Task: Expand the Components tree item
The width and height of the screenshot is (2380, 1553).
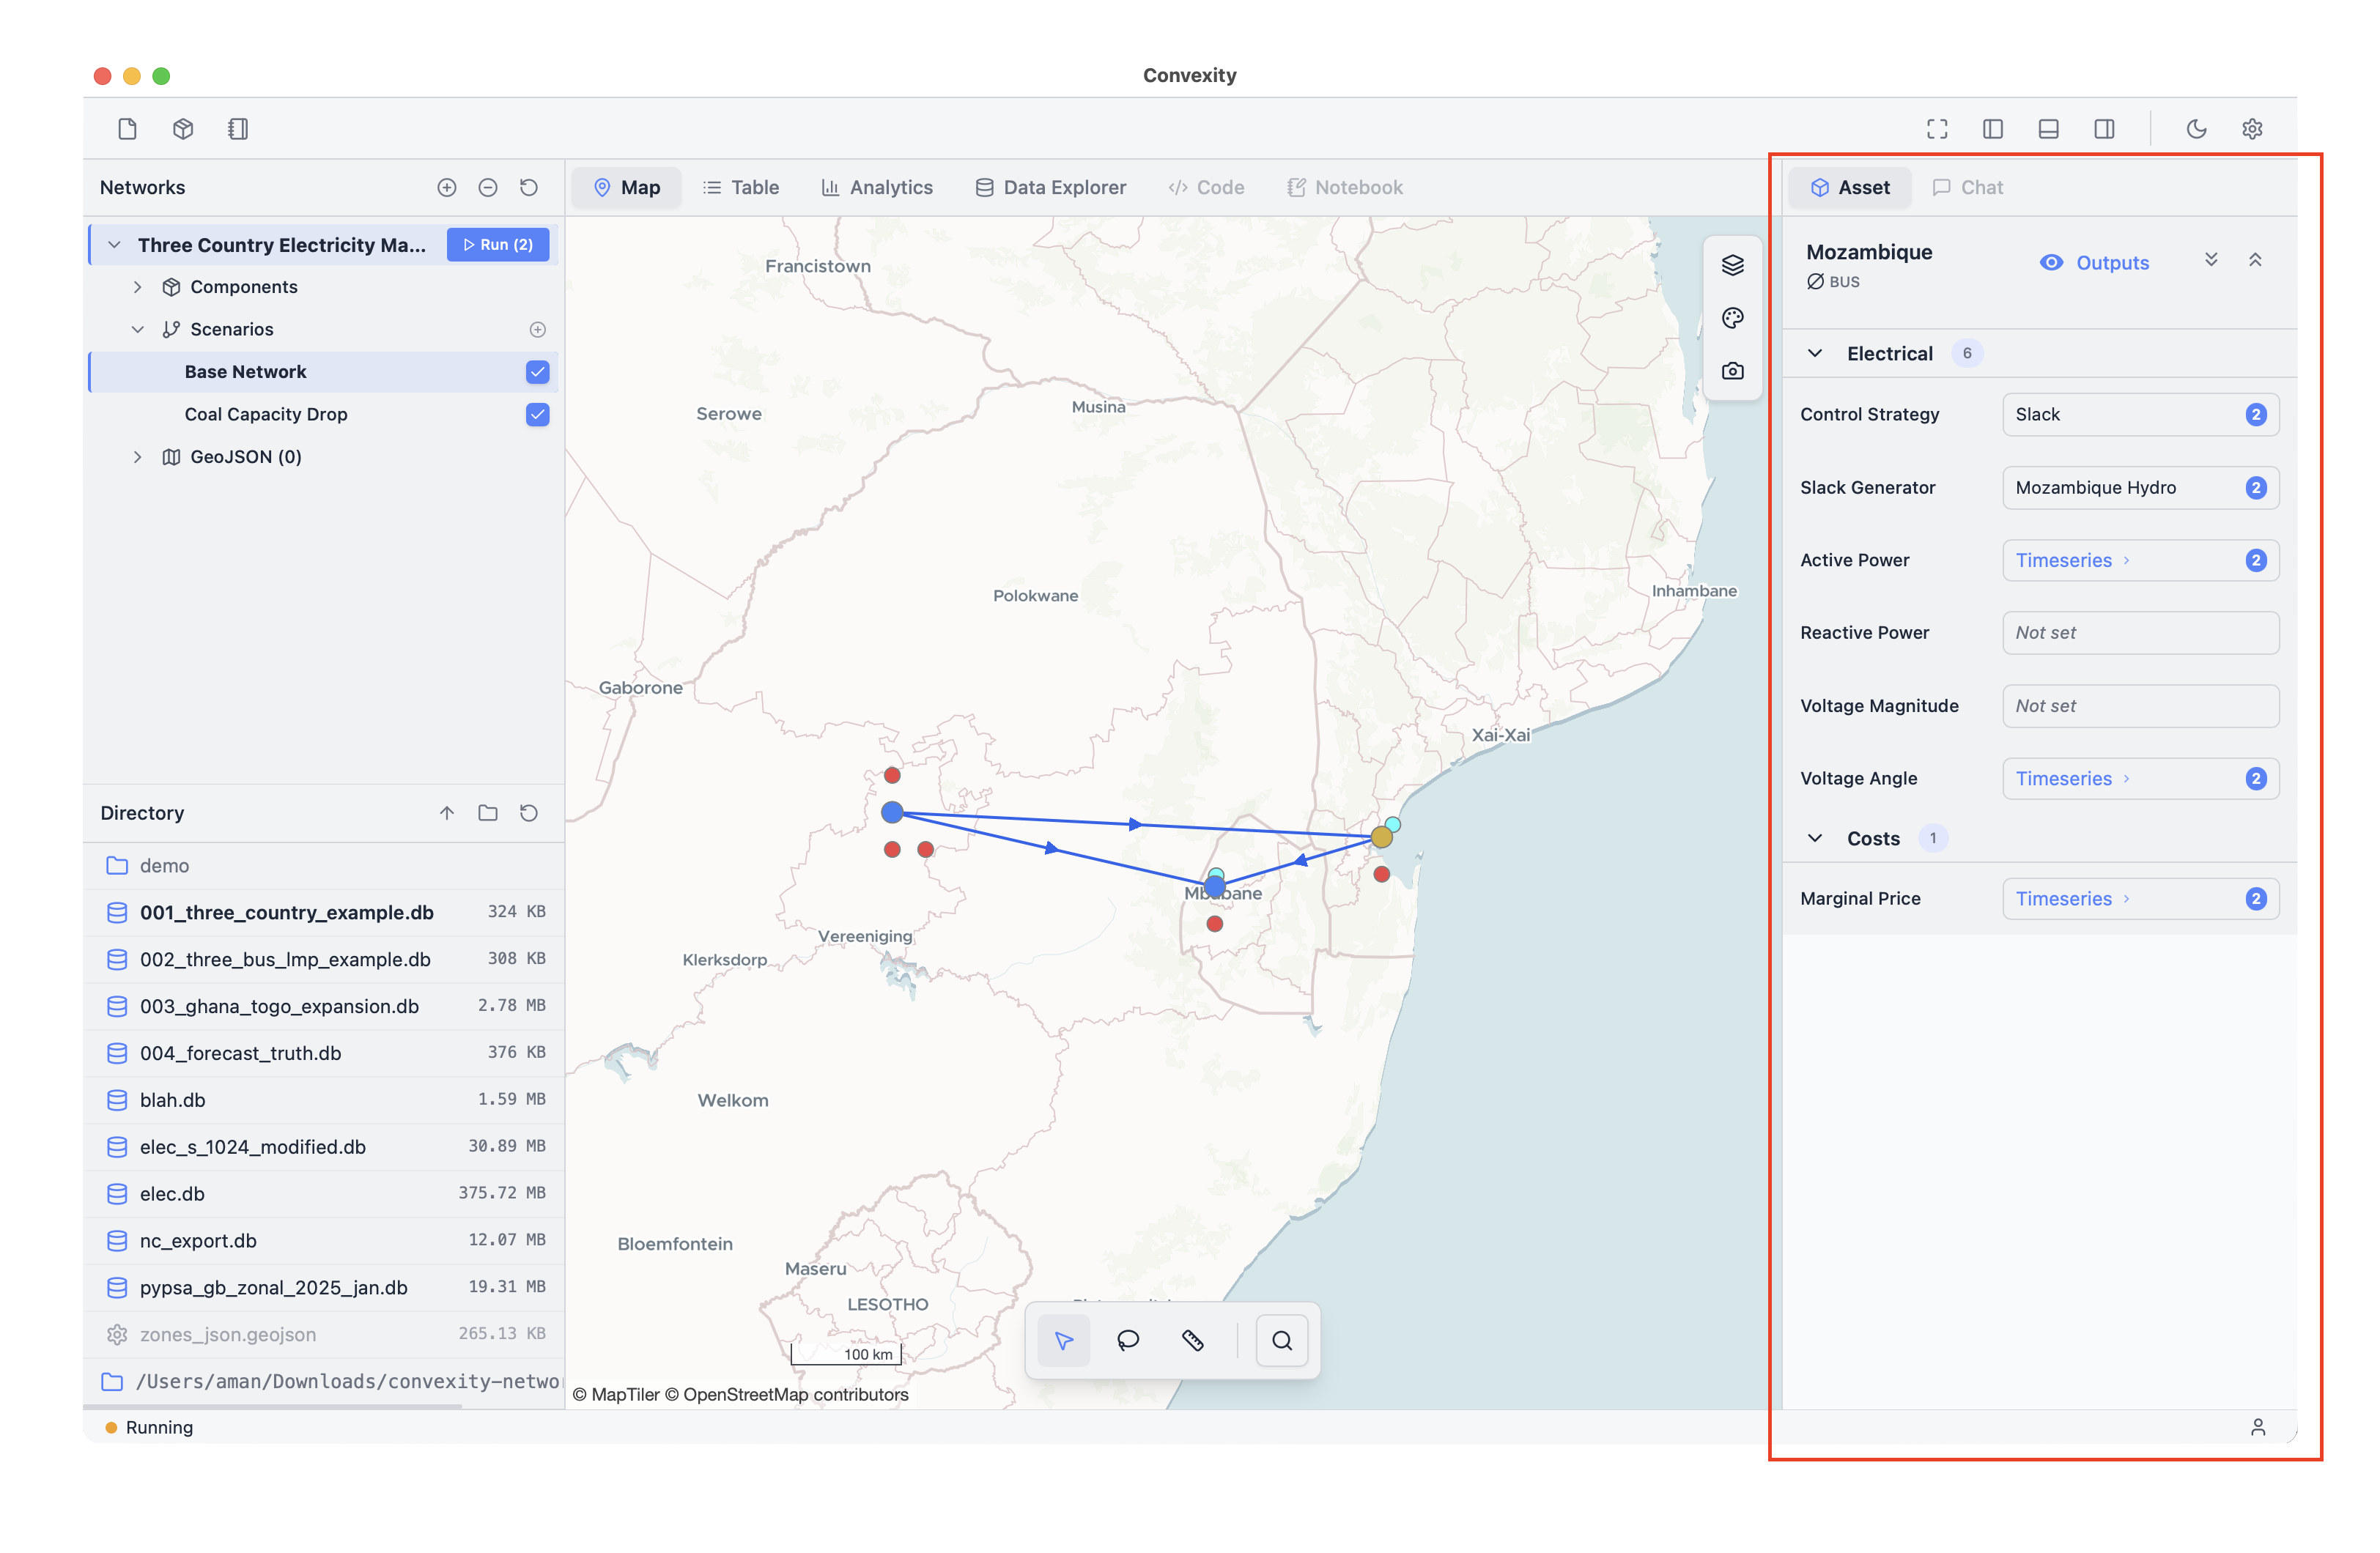Action: [138, 286]
